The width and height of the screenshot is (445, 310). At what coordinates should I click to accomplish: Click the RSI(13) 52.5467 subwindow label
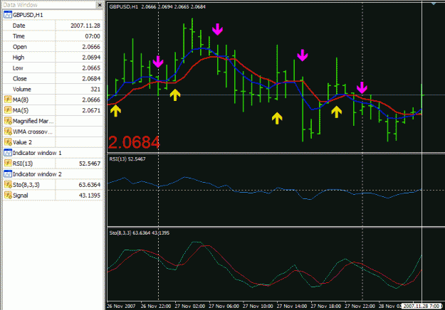[x=127, y=159]
